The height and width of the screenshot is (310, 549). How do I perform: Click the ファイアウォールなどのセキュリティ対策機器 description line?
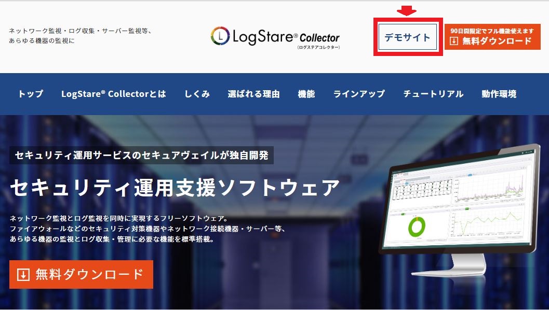pos(148,229)
